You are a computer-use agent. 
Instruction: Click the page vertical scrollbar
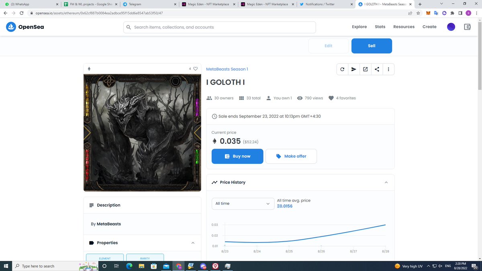pyautogui.click(x=479, y=56)
